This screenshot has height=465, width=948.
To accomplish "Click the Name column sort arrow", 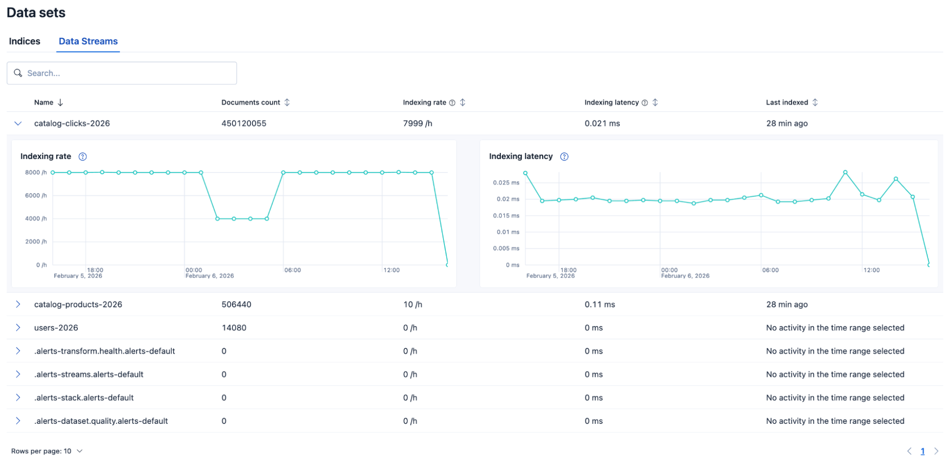I will tap(60, 102).
